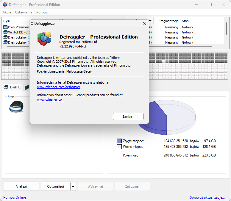The width and height of the screenshot is (231, 201).
Task: Select the WinToHDD (C:) drive icon
Action: pyautogui.click(x=5, y=32)
